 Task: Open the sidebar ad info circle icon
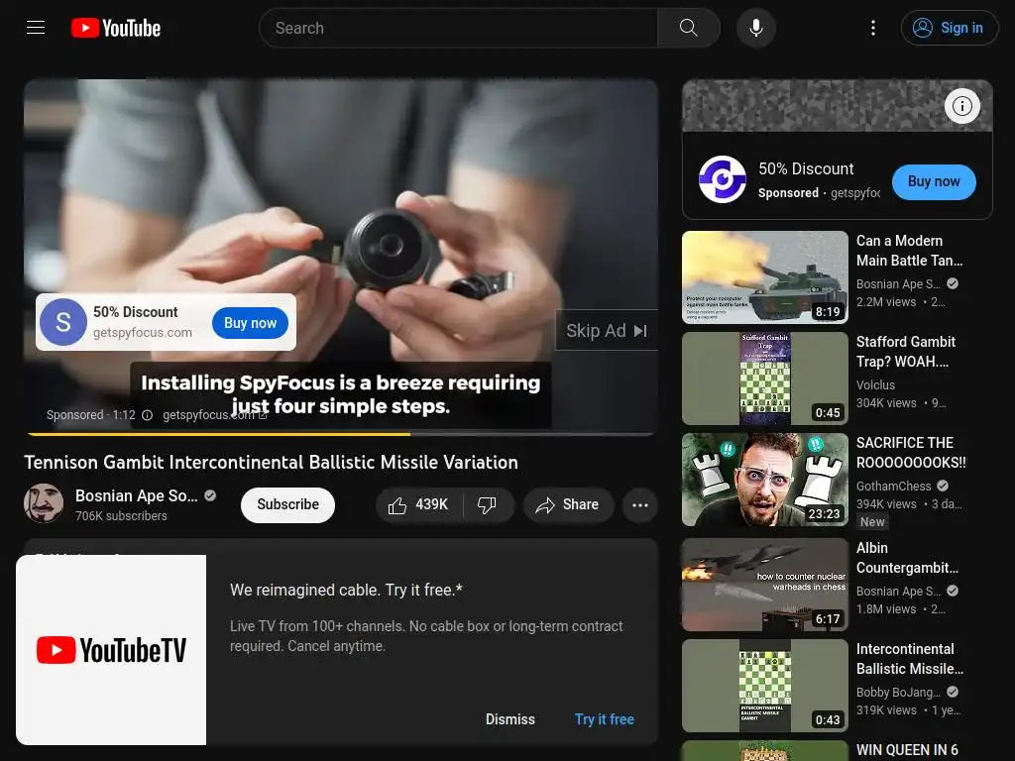tap(961, 105)
